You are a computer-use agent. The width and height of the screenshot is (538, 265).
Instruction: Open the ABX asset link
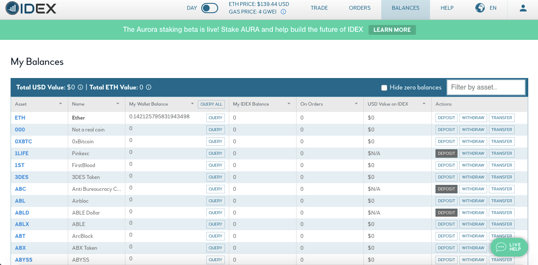[20, 248]
